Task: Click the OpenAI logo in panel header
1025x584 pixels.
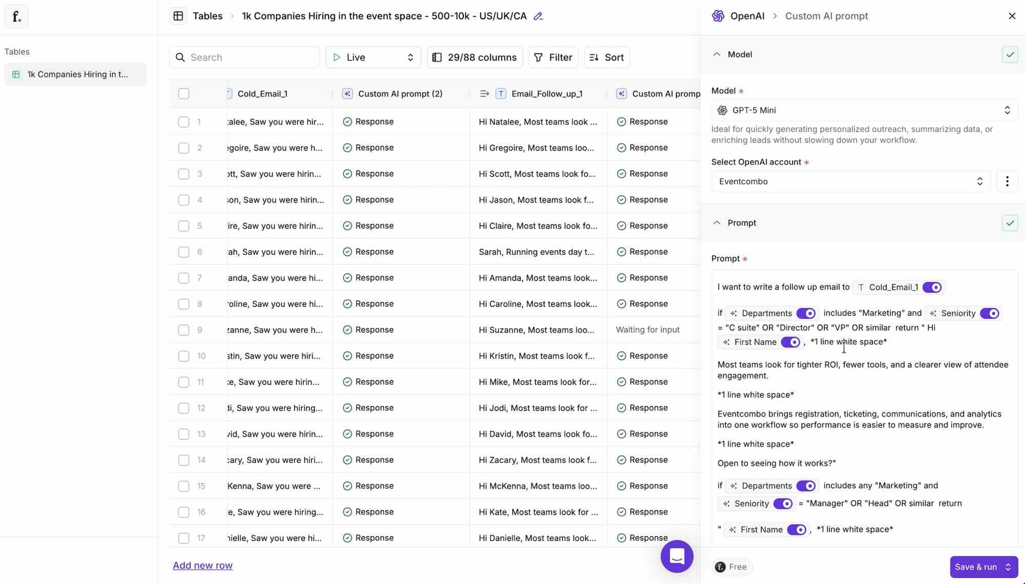Action: coord(718,16)
